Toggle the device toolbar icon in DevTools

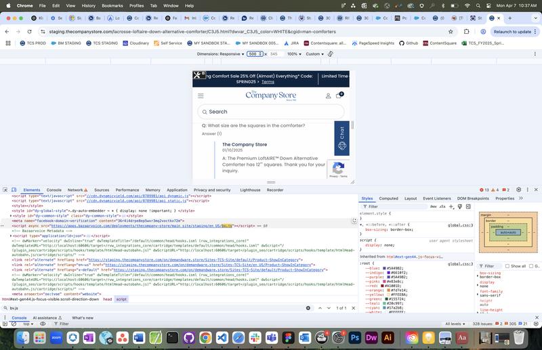click(14, 190)
